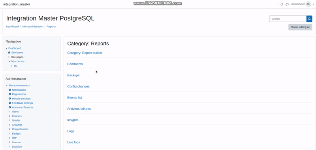Open Site administration breadcrumb link
316x150 pixels.
(33, 27)
